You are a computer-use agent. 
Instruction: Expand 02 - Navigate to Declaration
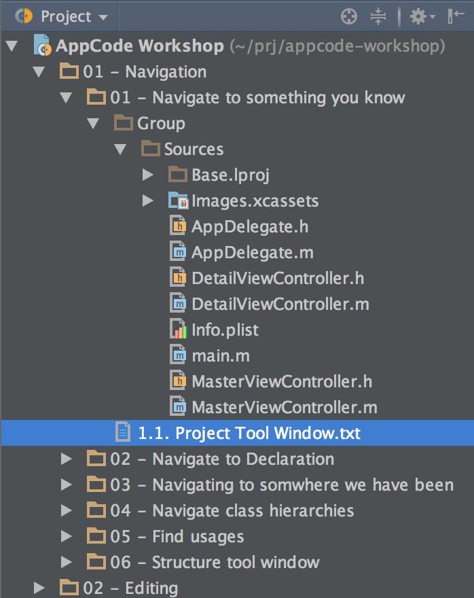(x=67, y=459)
